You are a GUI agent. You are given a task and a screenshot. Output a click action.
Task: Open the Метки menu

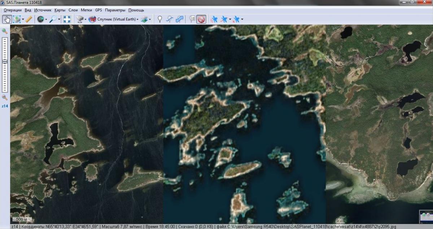(86, 10)
